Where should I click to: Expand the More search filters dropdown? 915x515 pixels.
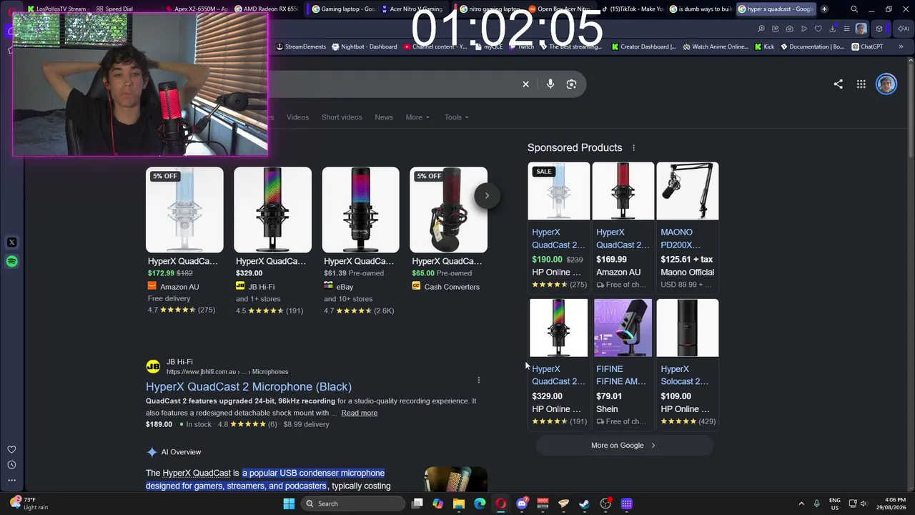(417, 117)
